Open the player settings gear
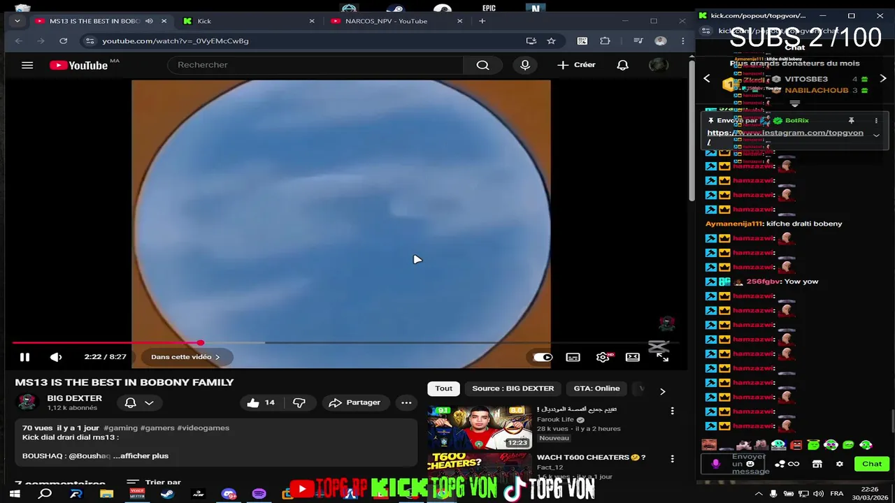 pyautogui.click(x=603, y=357)
